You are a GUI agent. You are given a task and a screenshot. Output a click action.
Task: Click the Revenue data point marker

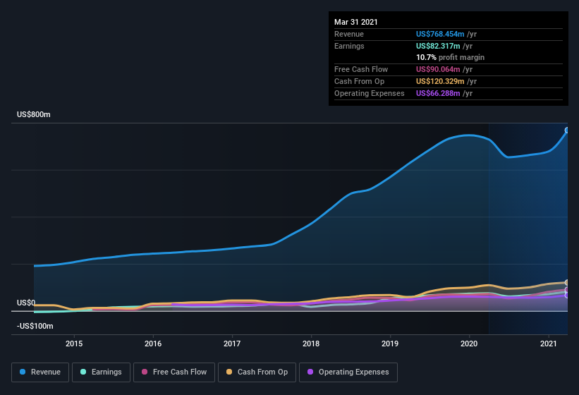click(567, 130)
